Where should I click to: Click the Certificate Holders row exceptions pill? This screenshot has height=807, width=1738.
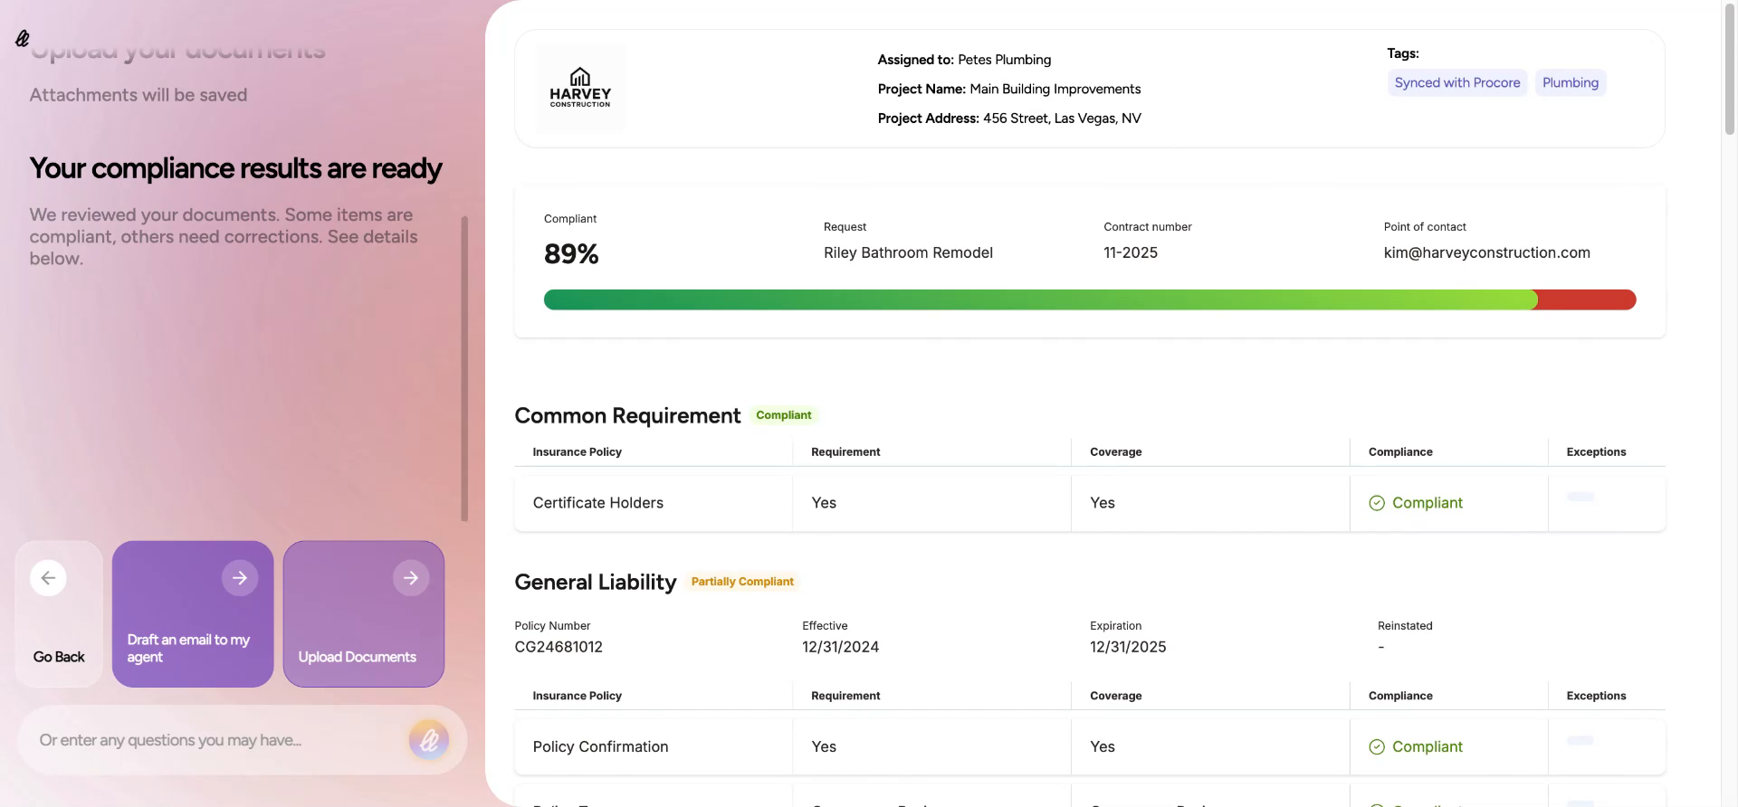tap(1580, 497)
